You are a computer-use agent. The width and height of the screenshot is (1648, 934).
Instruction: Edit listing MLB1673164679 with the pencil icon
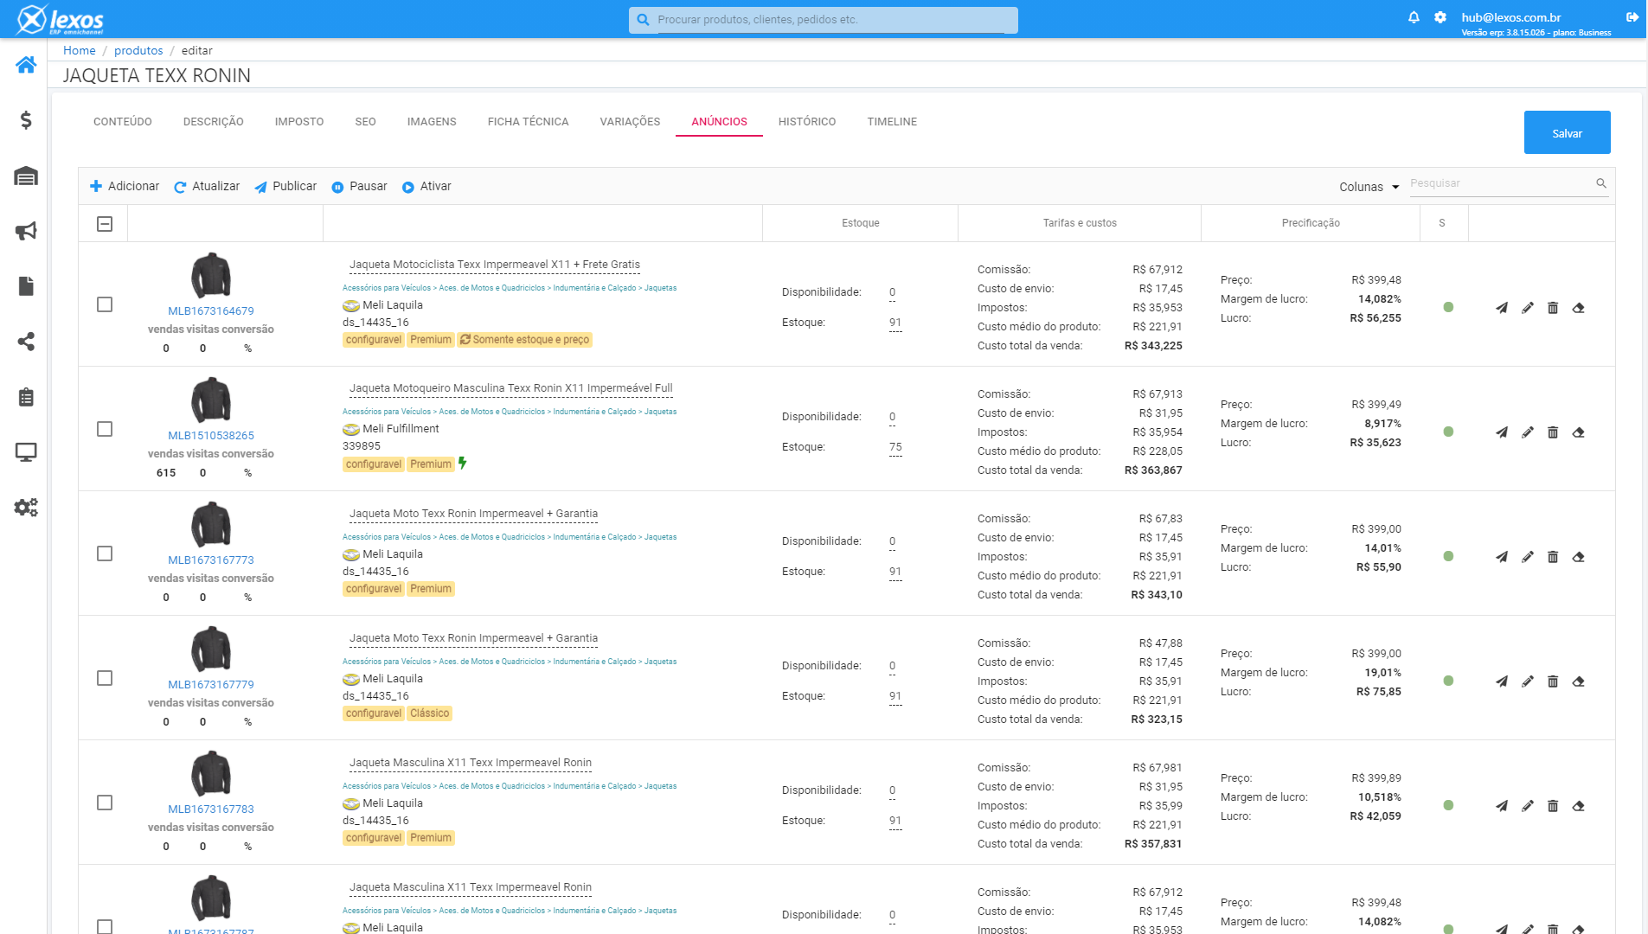1528,308
